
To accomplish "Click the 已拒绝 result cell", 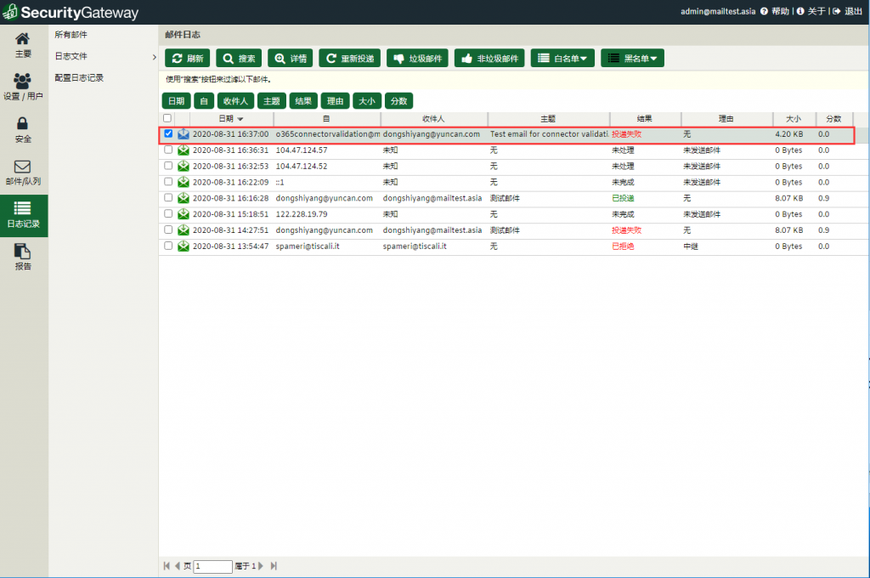I will 623,246.
